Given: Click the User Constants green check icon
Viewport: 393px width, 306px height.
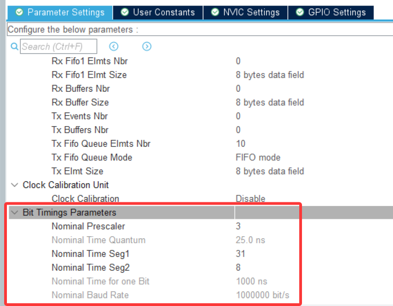Looking at the screenshot, I should click(125, 12).
